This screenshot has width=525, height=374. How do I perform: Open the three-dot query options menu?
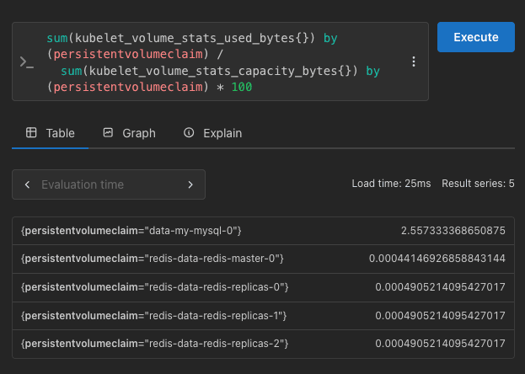tap(413, 62)
